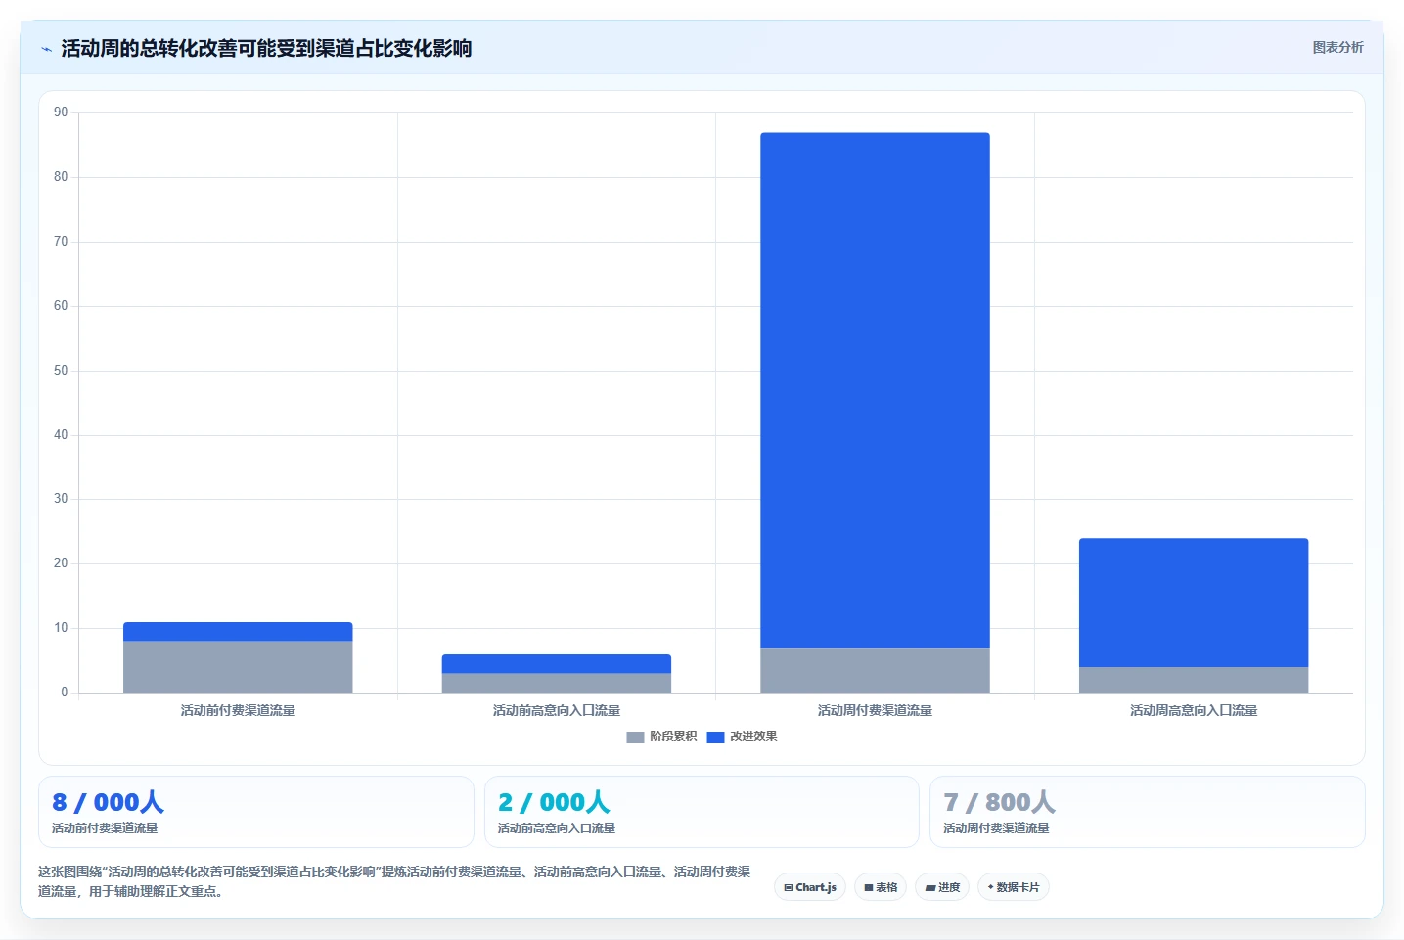Click the blue segment of 活动前高意向入口流量 bar

coord(557,663)
